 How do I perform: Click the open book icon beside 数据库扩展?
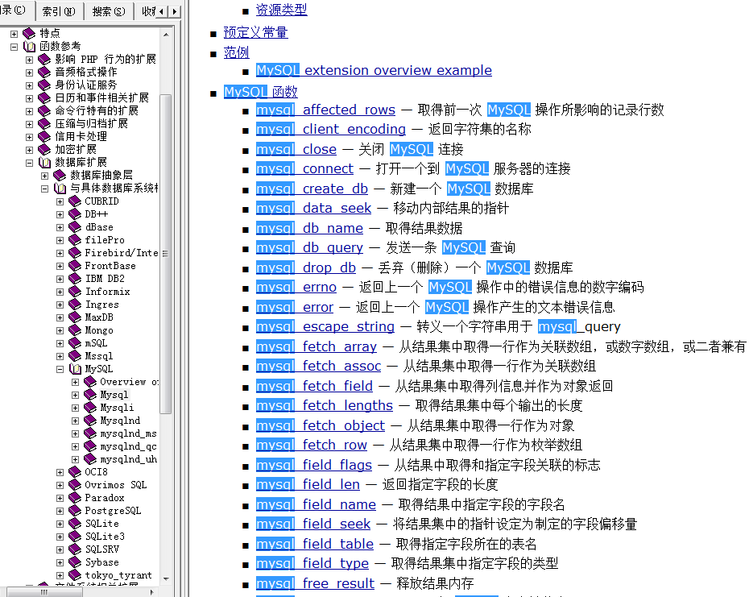[44, 163]
